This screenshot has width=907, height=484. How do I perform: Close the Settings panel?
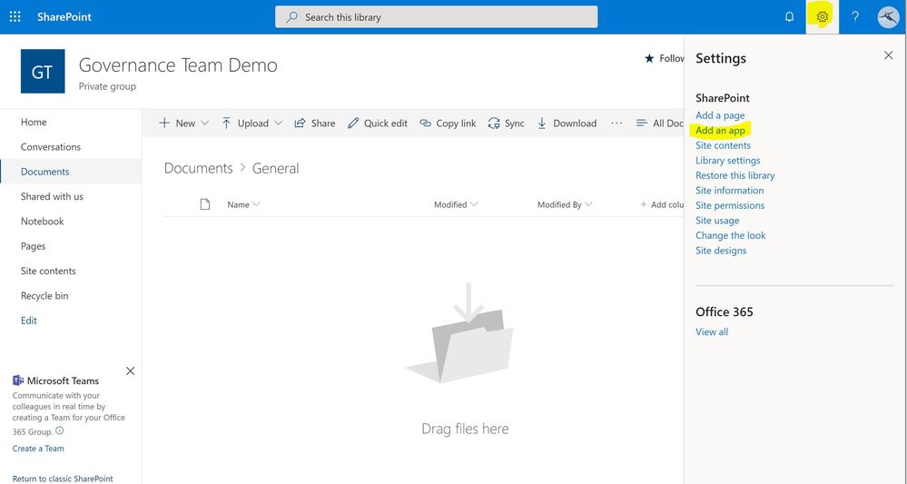click(x=889, y=55)
